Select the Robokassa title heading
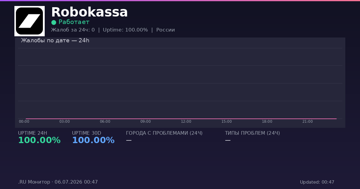Screen dimensions: 360x189 (x=89, y=12)
